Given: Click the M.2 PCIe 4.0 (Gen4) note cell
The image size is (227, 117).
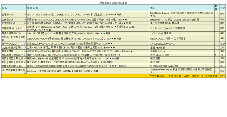Looking at the screenshot, I should 182,28.
